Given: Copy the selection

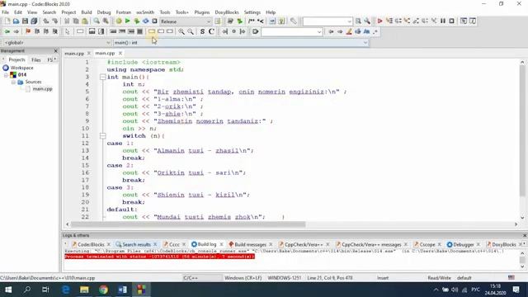Looking at the screenshot, I should [x=76, y=21].
